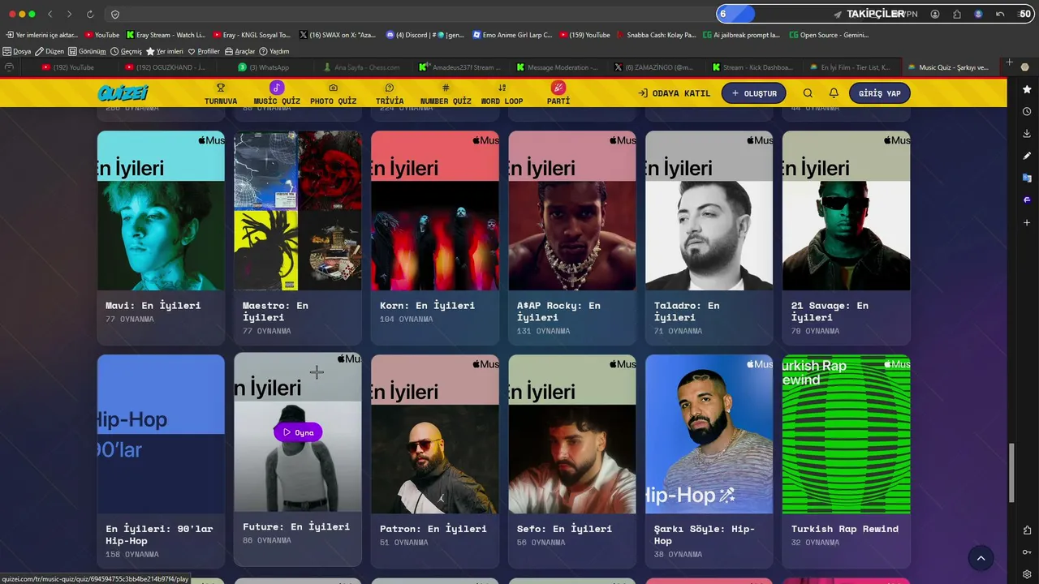1039x584 pixels.
Task: Open the Taladro: En İyileri quiz card
Action: (709, 238)
